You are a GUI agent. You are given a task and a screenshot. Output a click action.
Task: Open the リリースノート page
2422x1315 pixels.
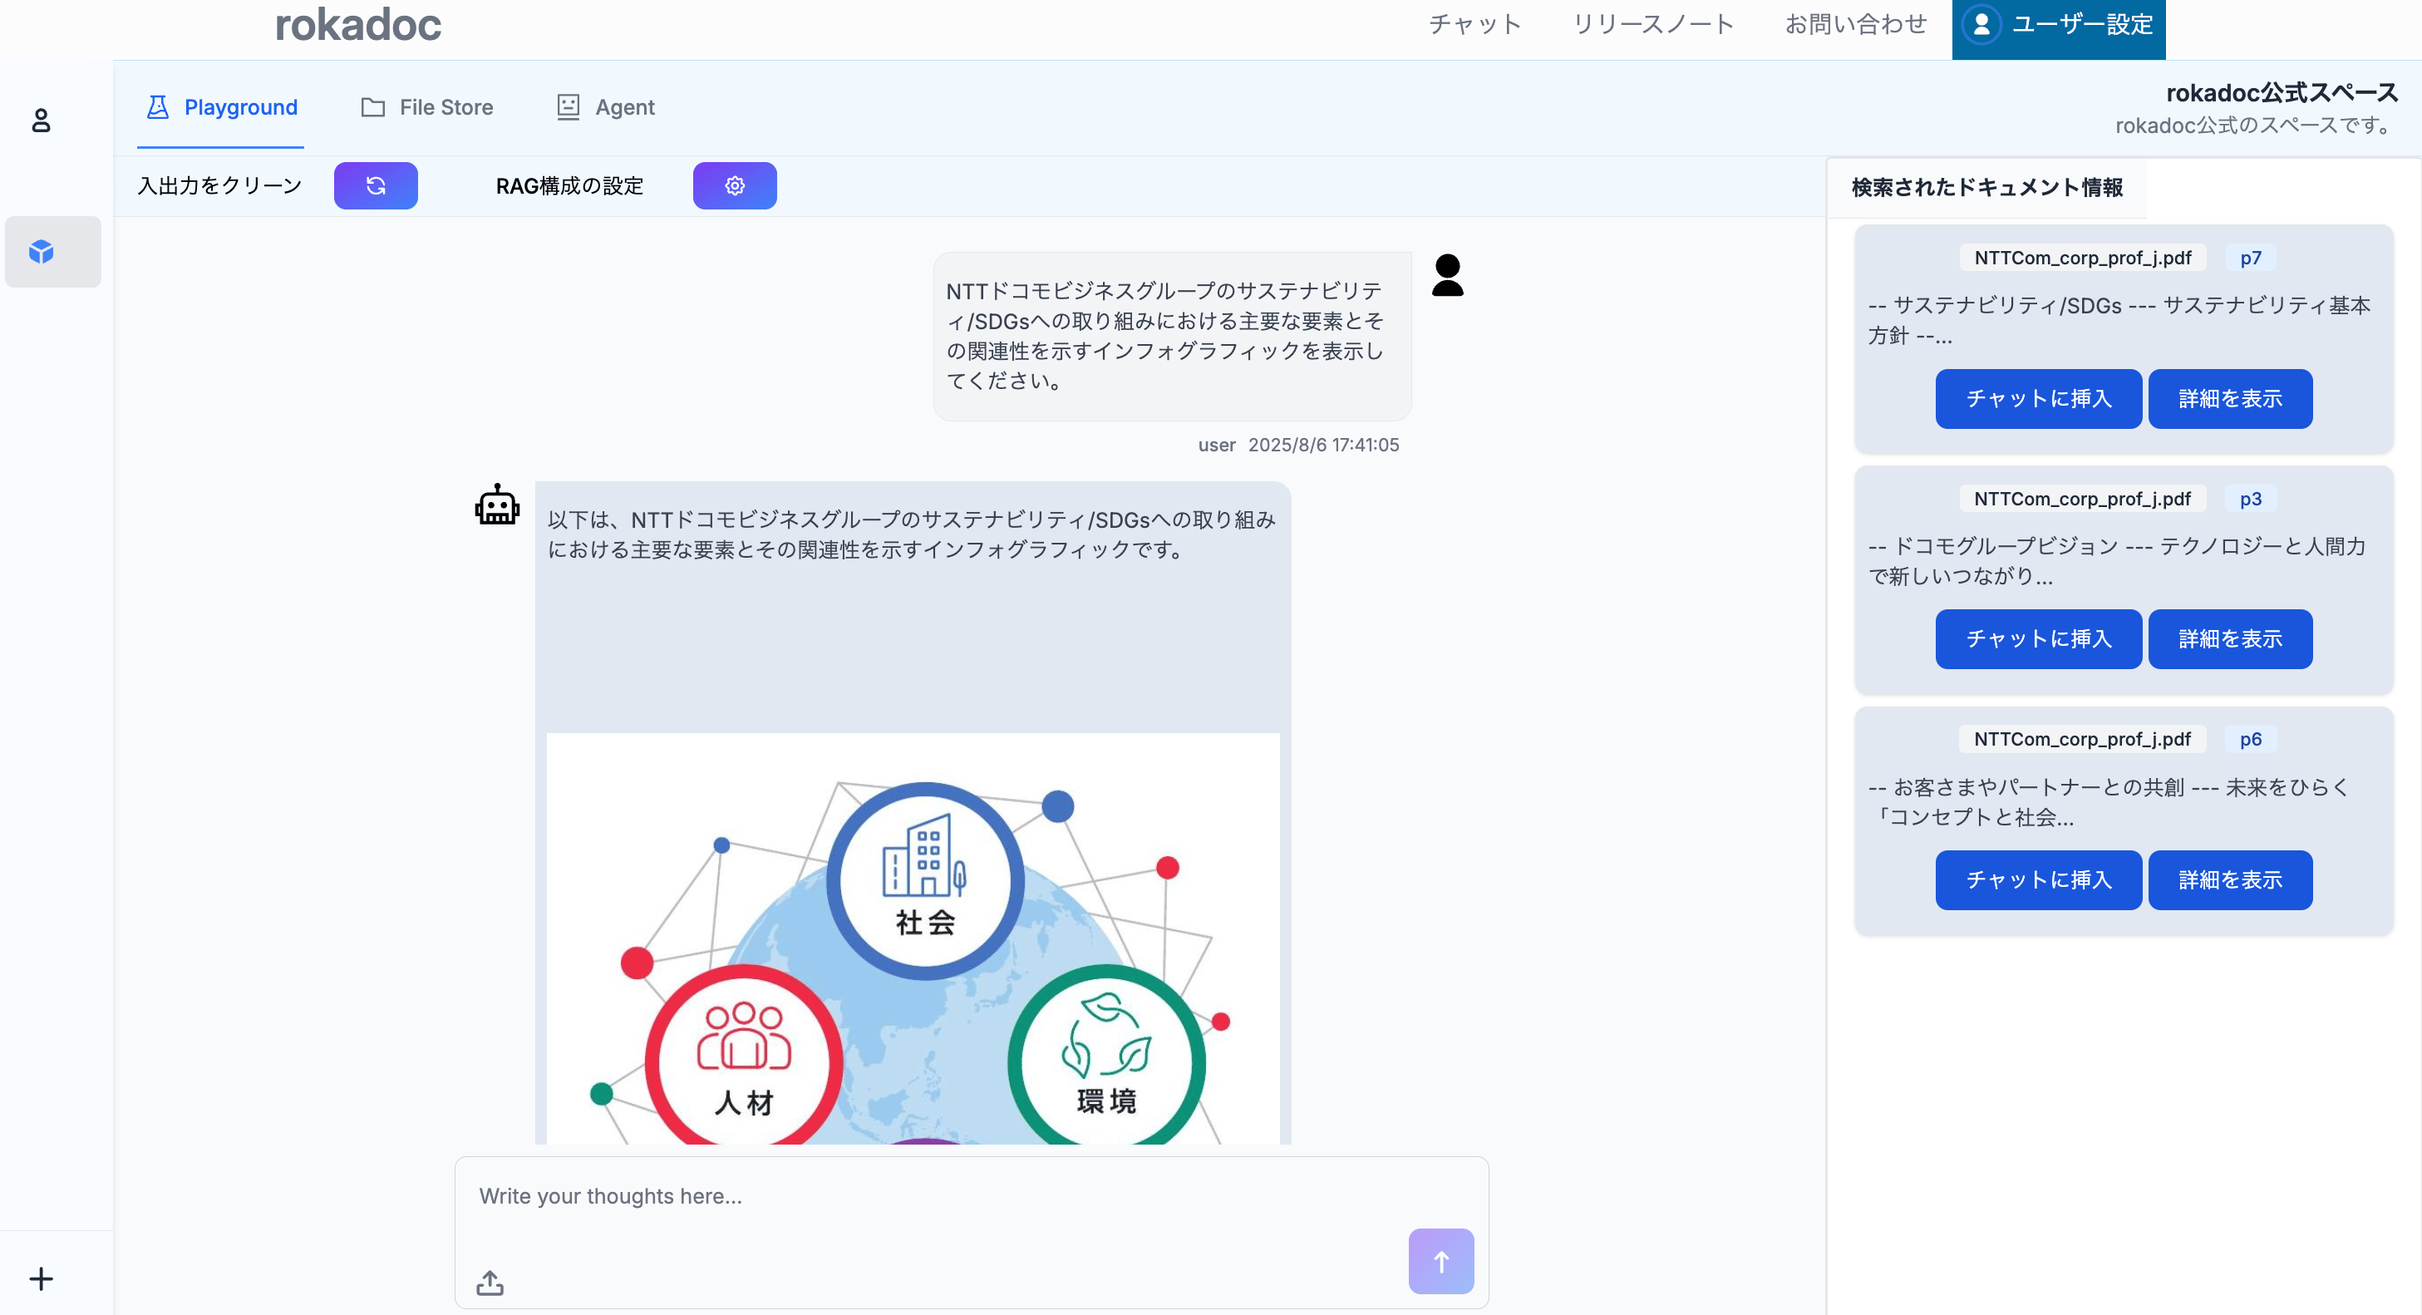tap(1653, 24)
